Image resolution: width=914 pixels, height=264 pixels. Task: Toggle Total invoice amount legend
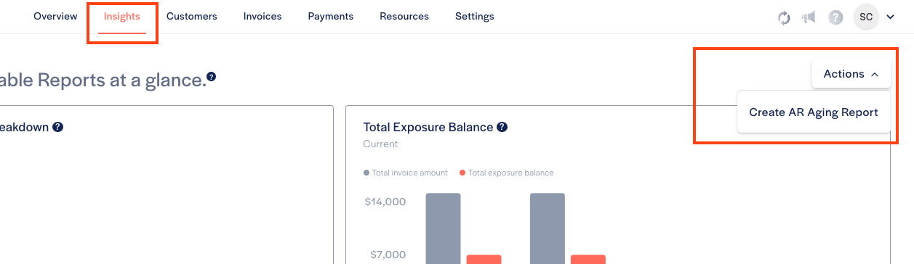click(406, 173)
